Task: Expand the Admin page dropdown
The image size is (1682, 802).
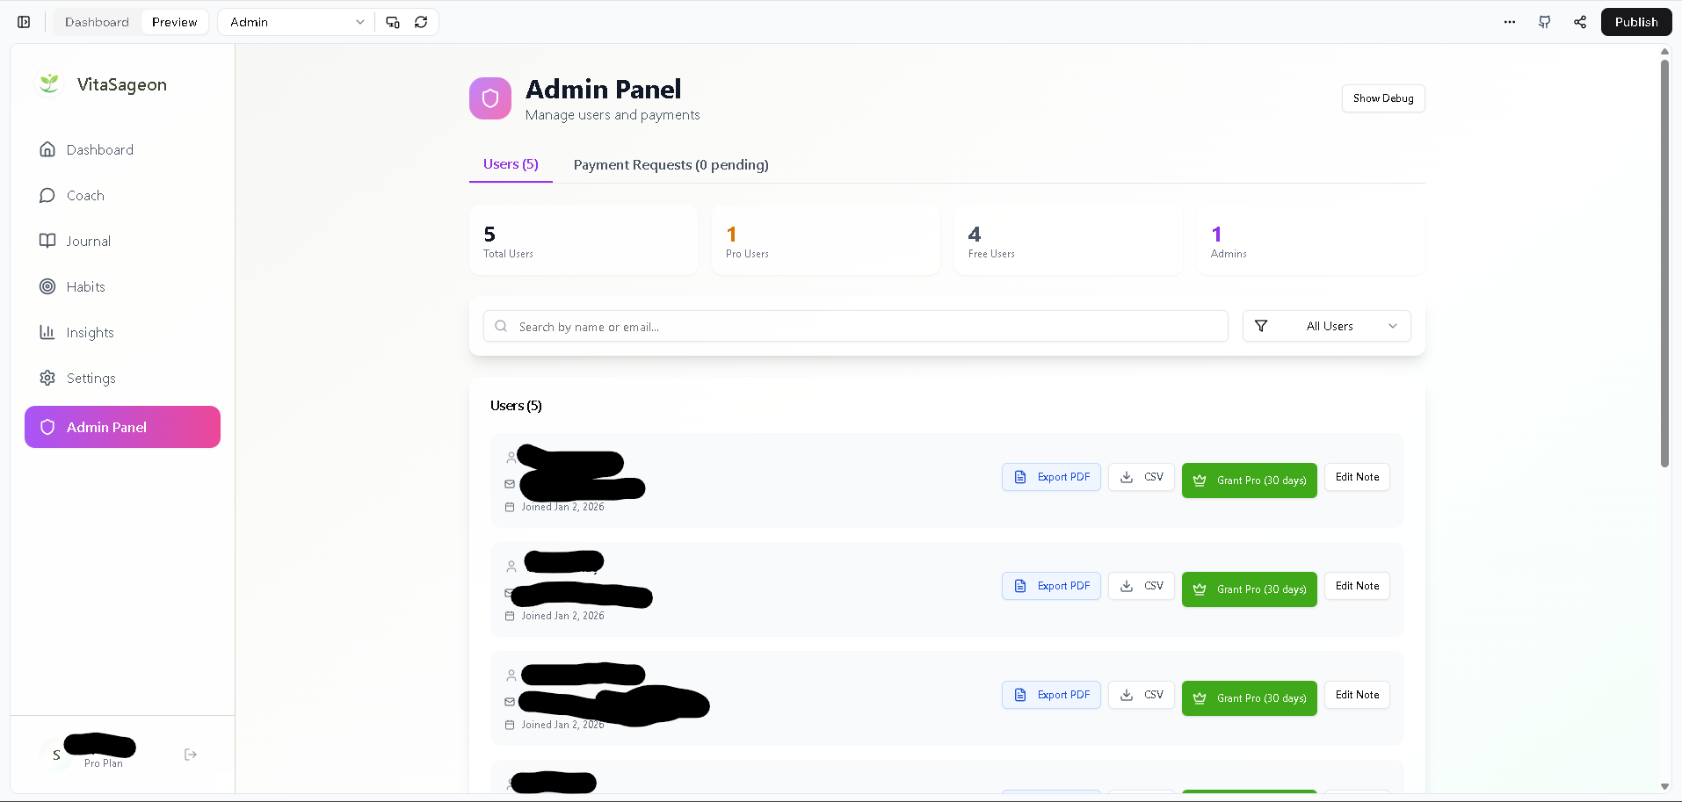Action: pyautogui.click(x=297, y=22)
